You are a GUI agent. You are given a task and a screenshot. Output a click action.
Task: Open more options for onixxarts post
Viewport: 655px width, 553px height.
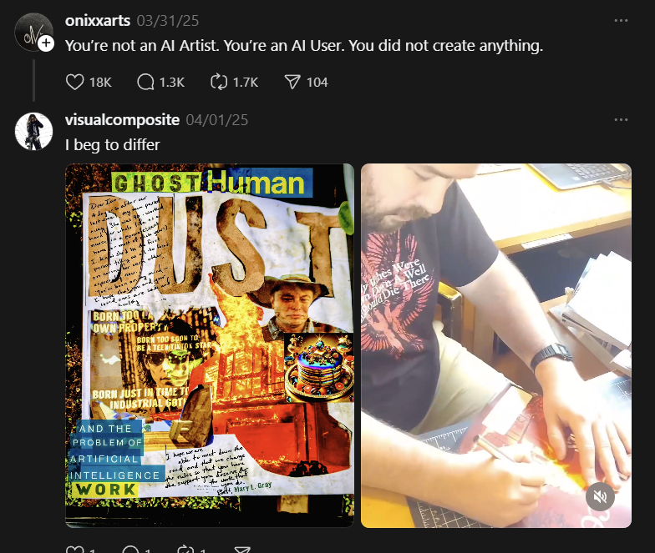tap(621, 20)
